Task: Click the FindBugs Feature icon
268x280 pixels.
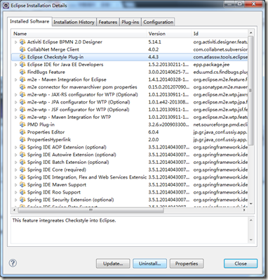Action: coord(22,72)
